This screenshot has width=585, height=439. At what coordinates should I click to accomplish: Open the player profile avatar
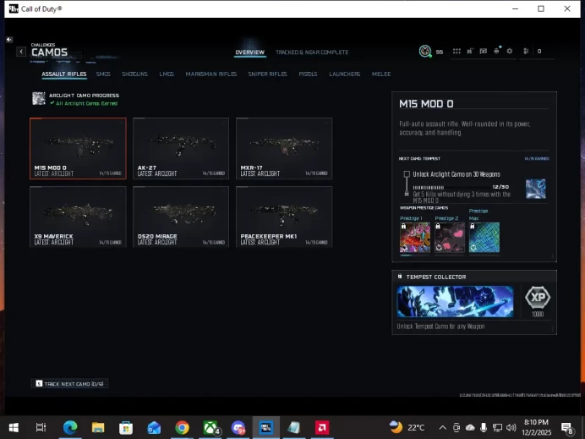[425, 51]
